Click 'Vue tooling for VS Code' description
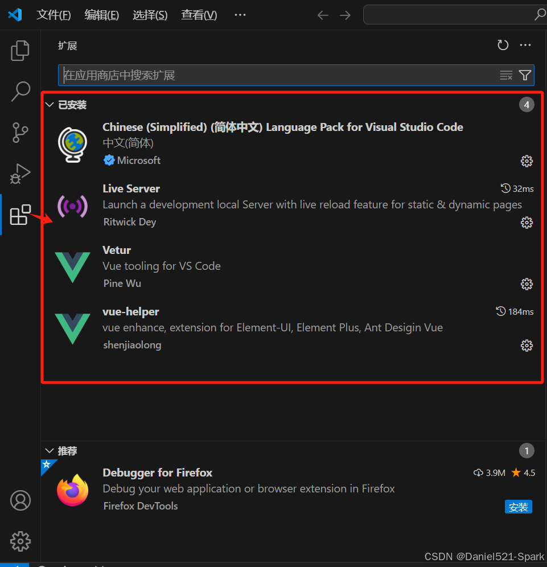Viewport: 547px width, 567px height. [x=162, y=266]
